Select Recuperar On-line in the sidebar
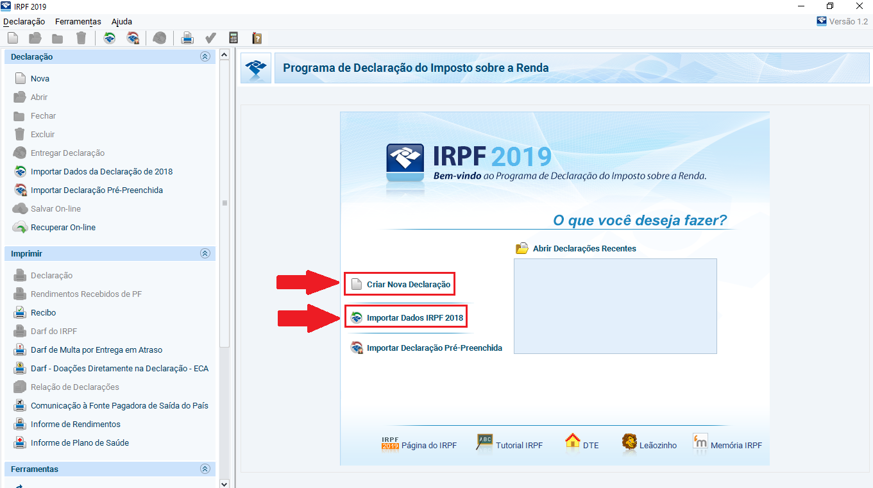The width and height of the screenshot is (873, 488). pyautogui.click(x=63, y=228)
